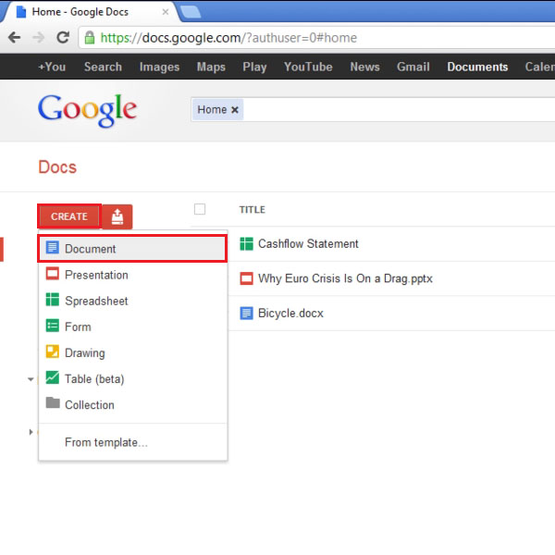Open Why Euro Crisis Is On a Drag.pptx
555x555 pixels.
[345, 278]
